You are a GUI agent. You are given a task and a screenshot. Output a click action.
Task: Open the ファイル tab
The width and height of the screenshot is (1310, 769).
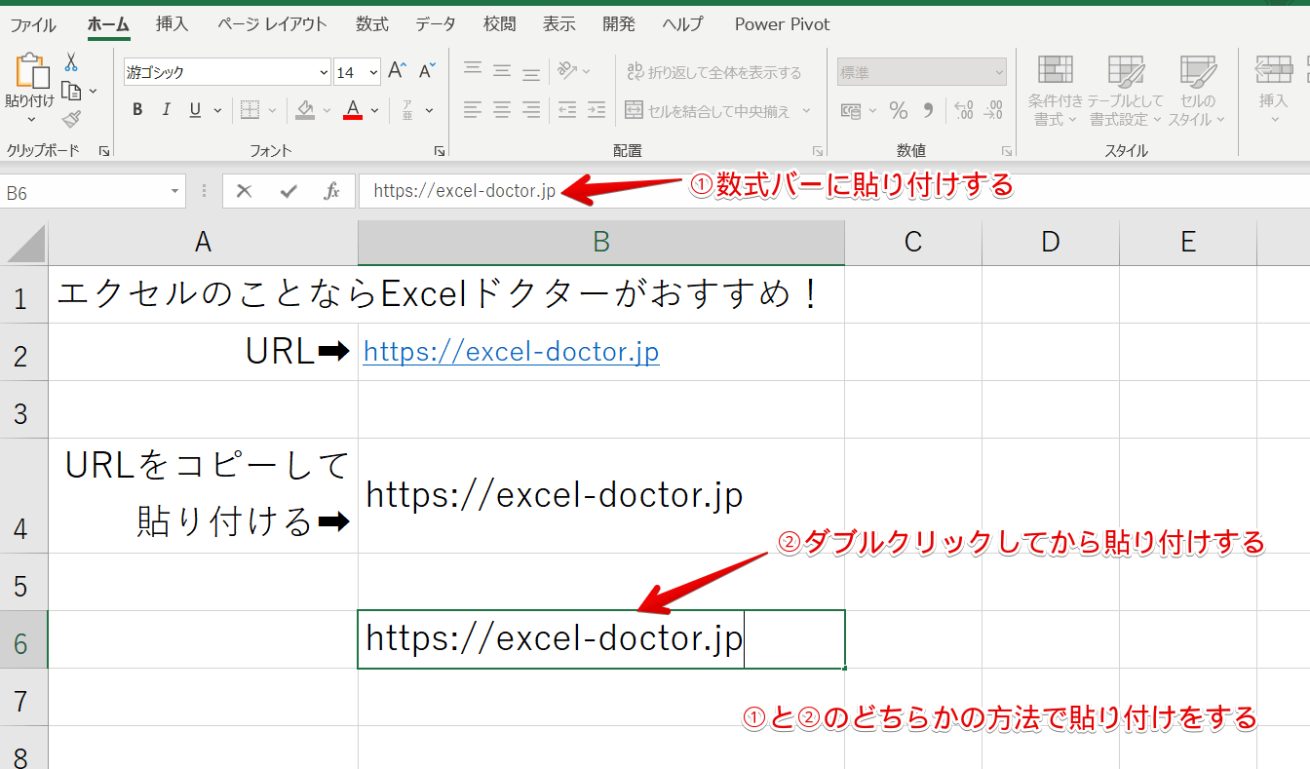(x=33, y=25)
